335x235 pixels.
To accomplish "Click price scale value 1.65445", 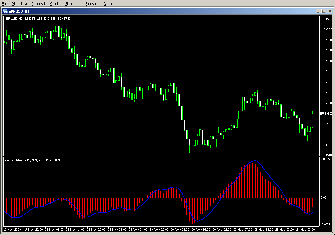I will [327, 124].
